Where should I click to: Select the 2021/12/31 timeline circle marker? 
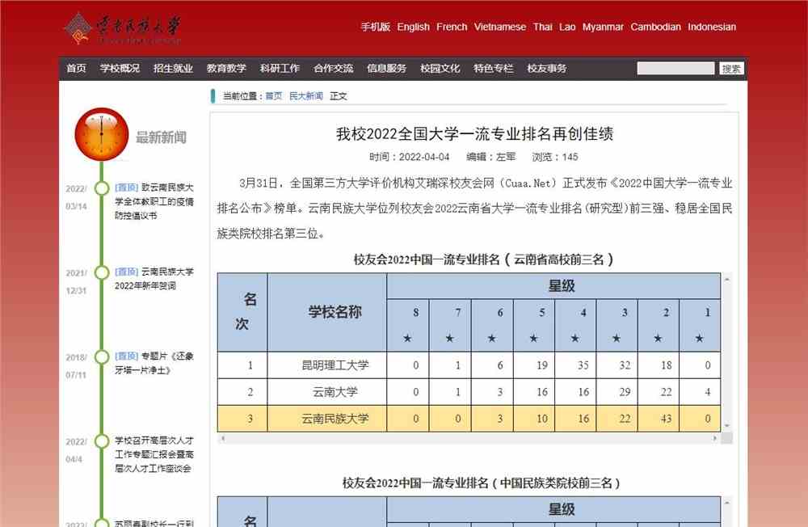pyautogui.click(x=102, y=272)
